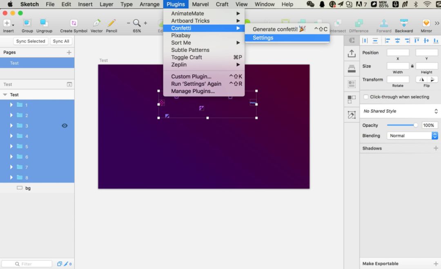Click the Group toolbar icon
This screenshot has height=269, width=441.
click(x=27, y=23)
